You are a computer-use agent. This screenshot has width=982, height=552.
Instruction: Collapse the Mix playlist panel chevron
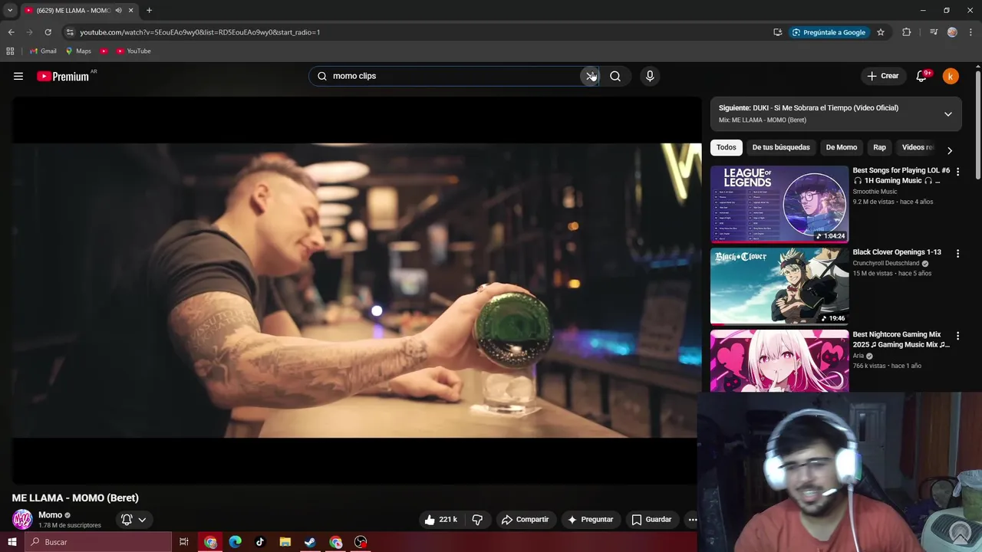948,114
